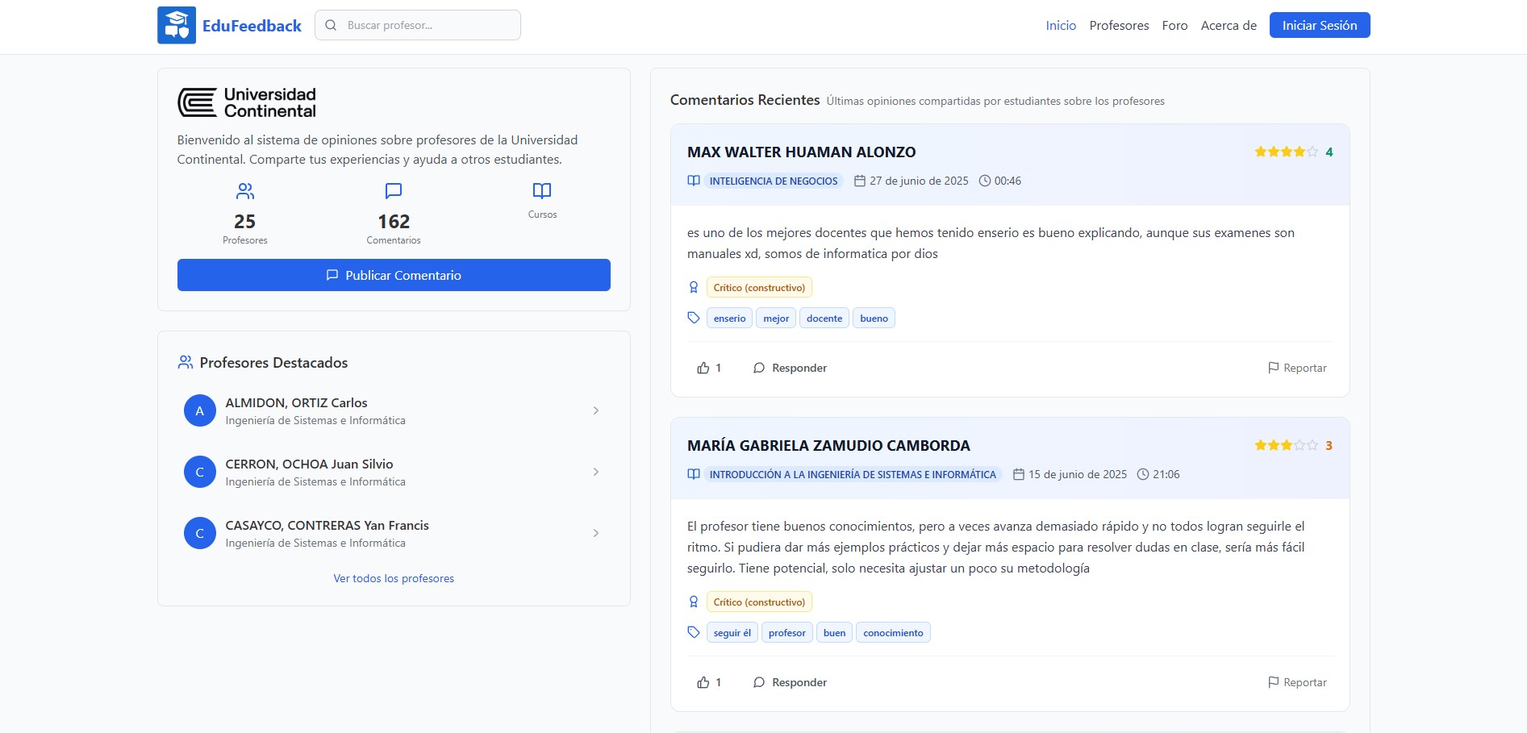Click the buen keyword tag
The image size is (1527, 733).
[x=835, y=632]
